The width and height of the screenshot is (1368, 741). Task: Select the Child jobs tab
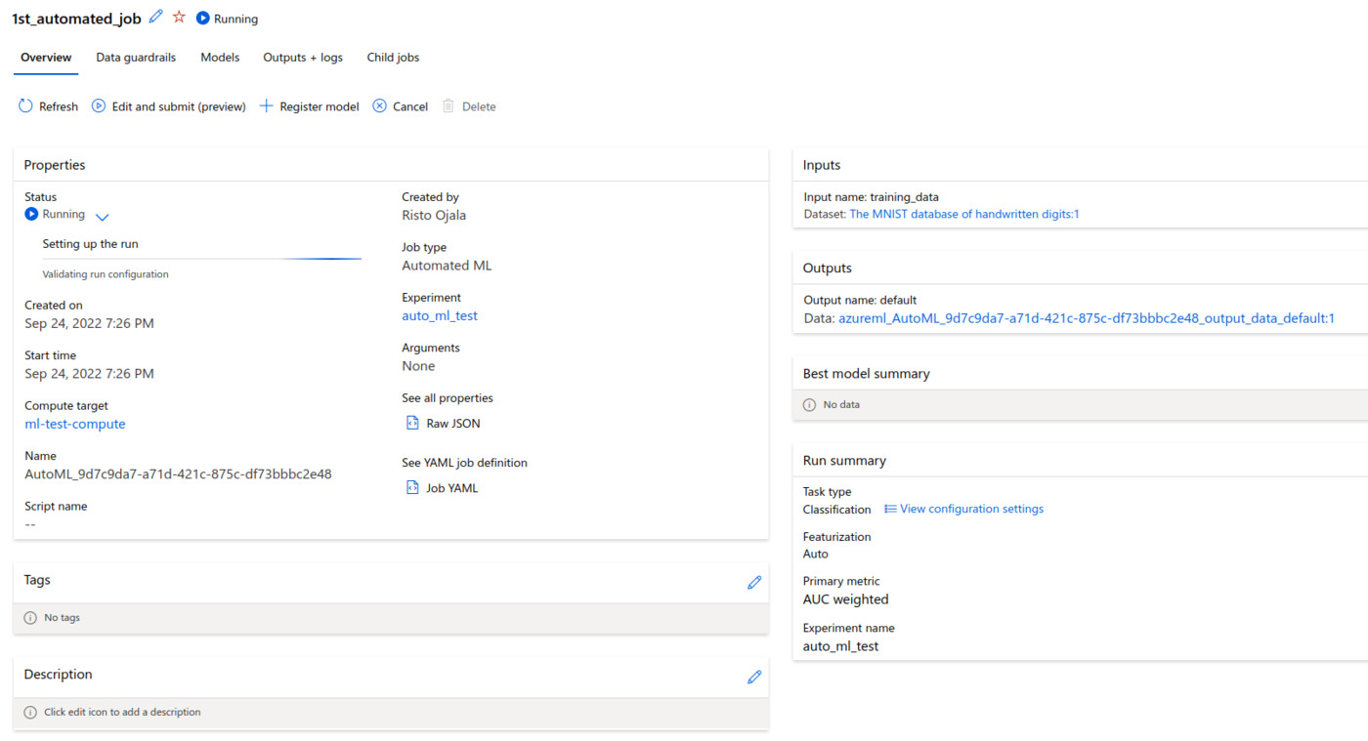point(393,58)
